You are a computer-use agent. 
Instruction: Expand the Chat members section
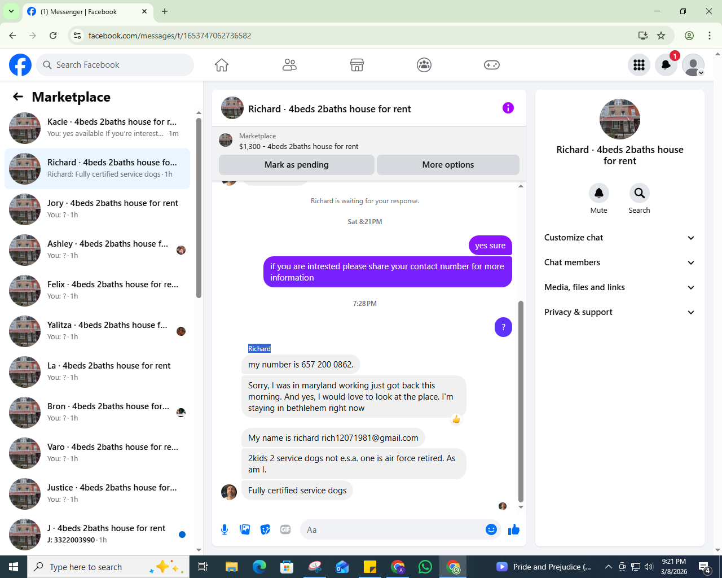[619, 262]
